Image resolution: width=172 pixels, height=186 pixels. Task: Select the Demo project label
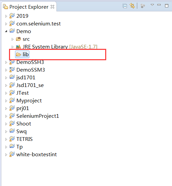tap(24, 31)
